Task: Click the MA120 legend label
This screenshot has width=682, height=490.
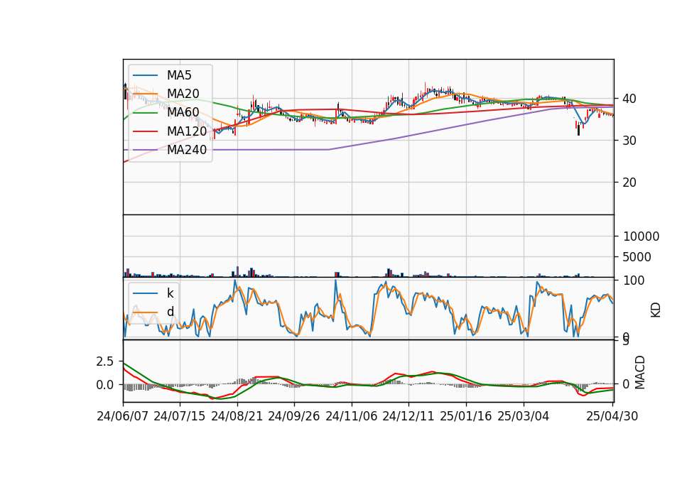Action: point(187,131)
